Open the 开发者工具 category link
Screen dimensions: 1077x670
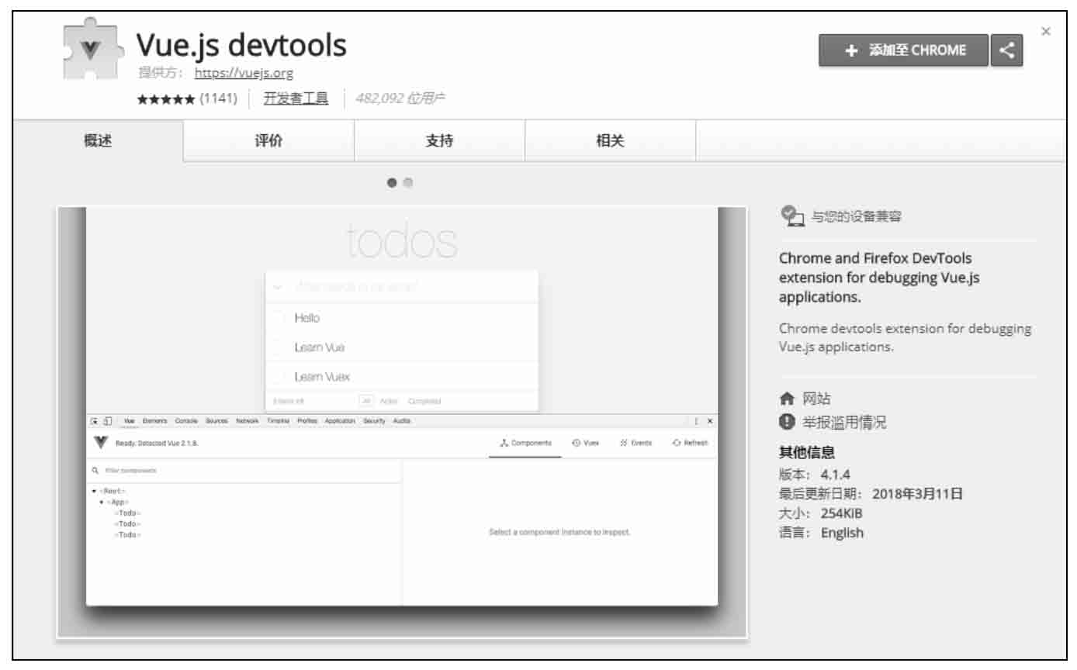pos(296,98)
